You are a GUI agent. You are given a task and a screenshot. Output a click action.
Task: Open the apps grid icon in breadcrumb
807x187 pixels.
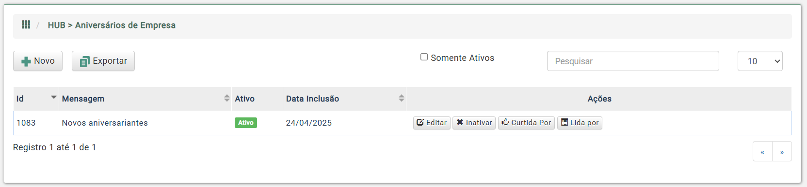pyautogui.click(x=26, y=25)
